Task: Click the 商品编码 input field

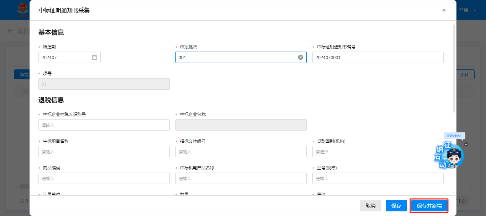Action: click(104, 178)
